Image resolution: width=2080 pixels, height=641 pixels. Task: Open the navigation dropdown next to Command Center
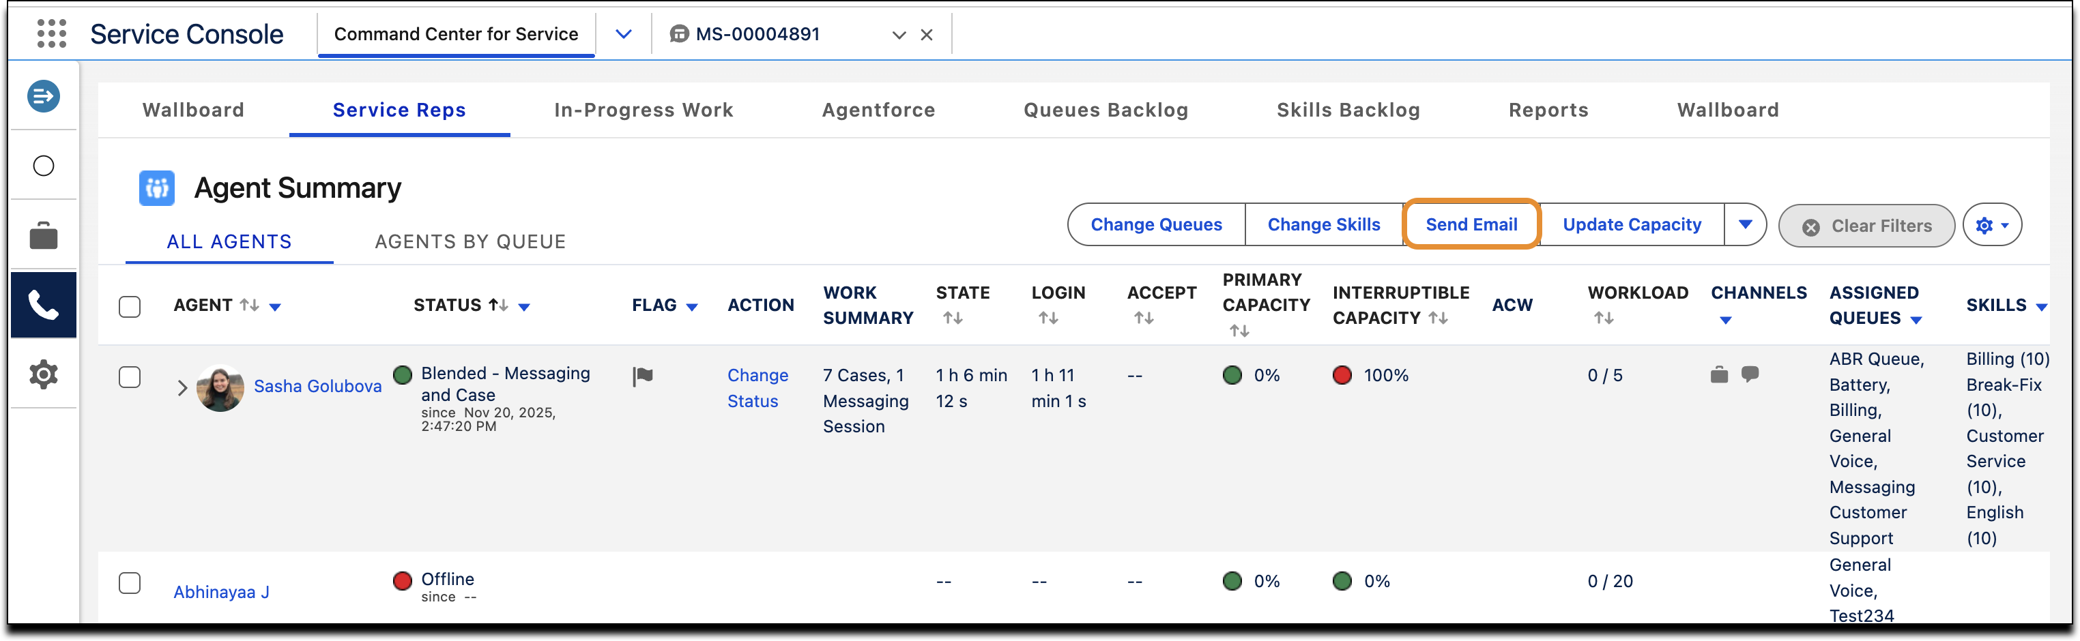click(623, 34)
